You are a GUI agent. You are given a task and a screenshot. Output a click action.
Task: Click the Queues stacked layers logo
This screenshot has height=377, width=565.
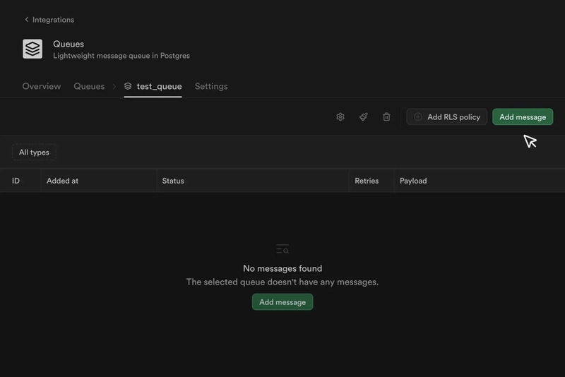[x=32, y=49]
